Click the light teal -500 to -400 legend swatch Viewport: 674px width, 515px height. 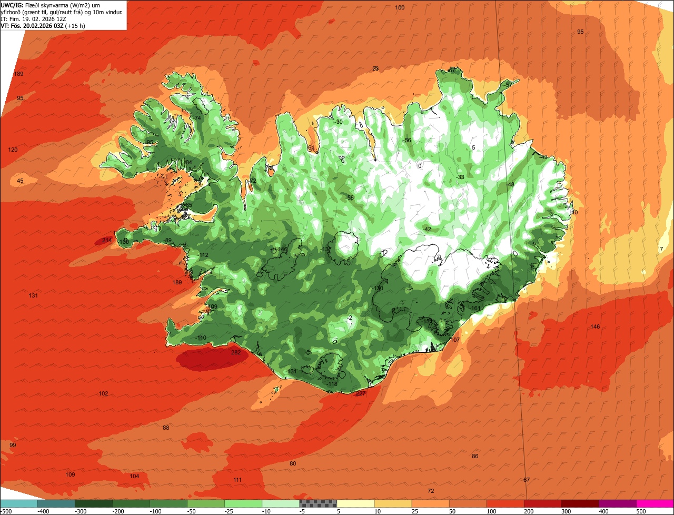tap(19, 503)
